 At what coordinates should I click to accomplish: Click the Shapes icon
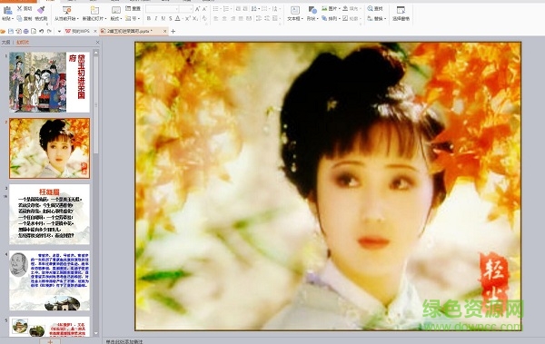[x=312, y=10]
